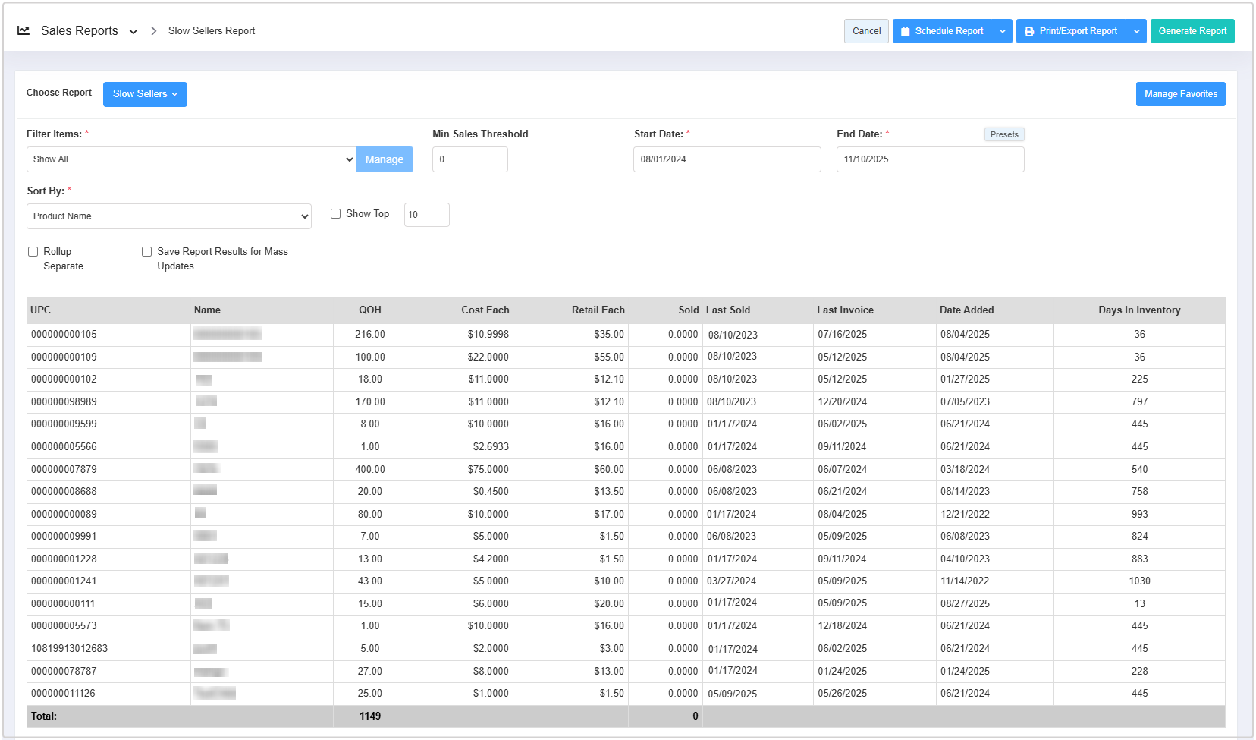Click the calendar icon on Schedule Report
The width and height of the screenshot is (1256, 740).
click(x=905, y=32)
